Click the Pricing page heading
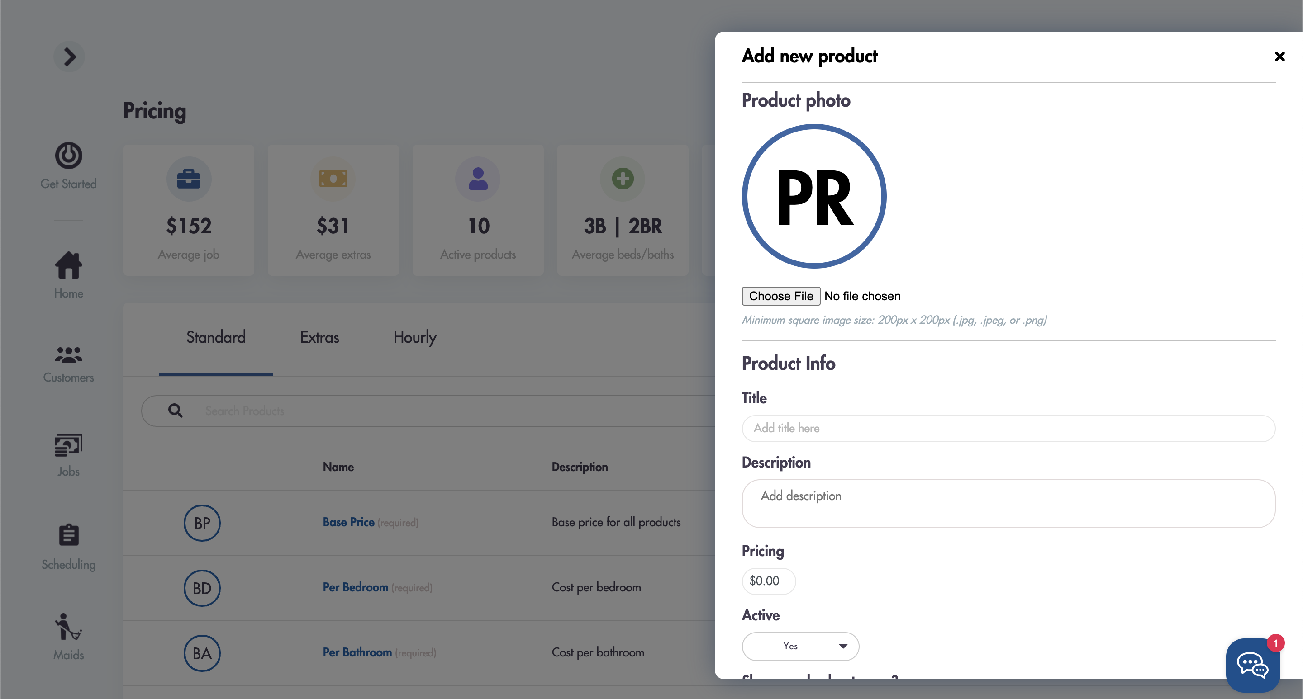The height and width of the screenshot is (699, 1303). pos(154,111)
